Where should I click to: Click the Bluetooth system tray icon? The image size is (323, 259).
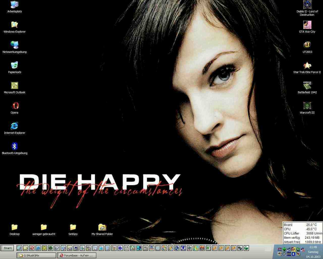[293, 254]
